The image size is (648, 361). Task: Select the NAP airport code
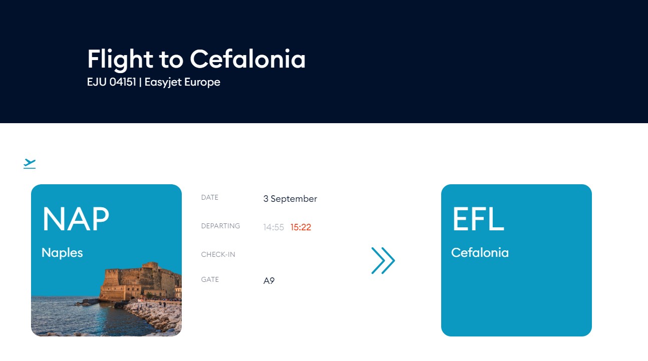pyautogui.click(x=76, y=219)
